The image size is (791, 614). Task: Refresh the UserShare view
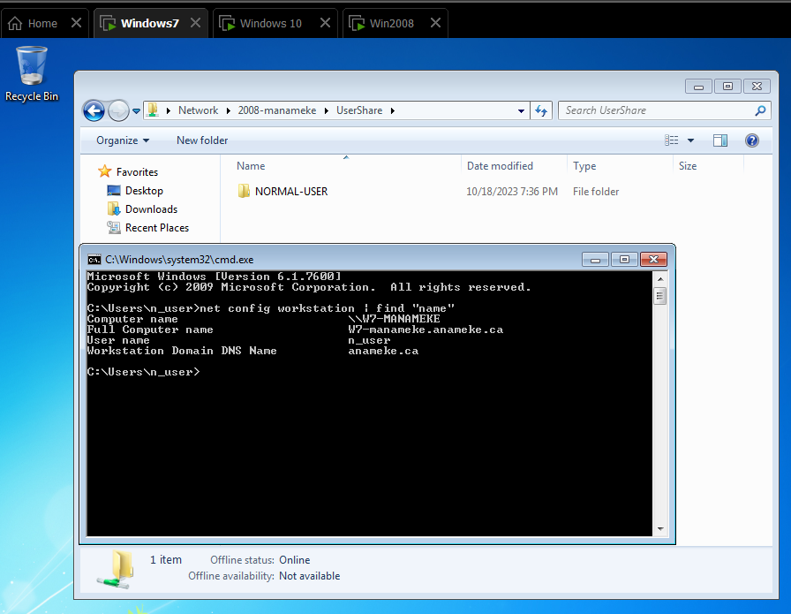click(541, 110)
